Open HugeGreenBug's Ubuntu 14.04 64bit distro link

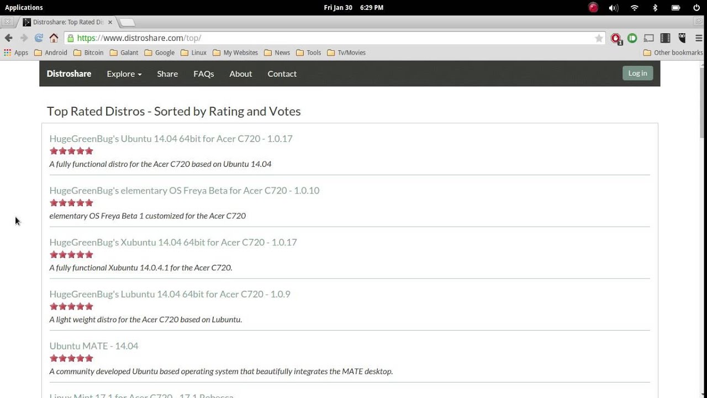[x=171, y=138]
